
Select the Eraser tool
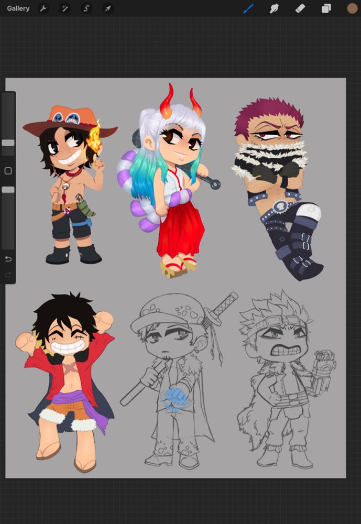click(x=300, y=8)
